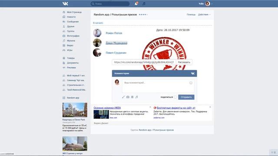Open Роман Попов avatar
Image resolution: width=278 pixels, height=156 pixels.
tap(97, 33)
